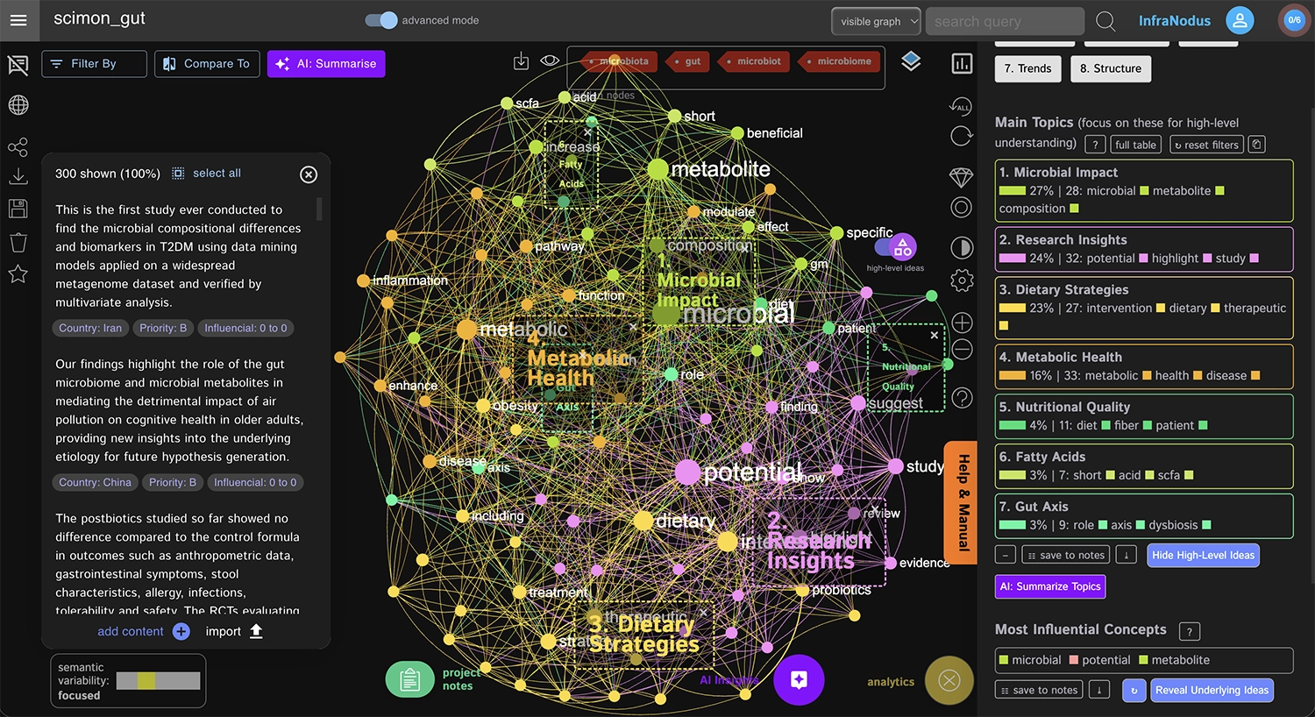Open the Help & Manual side tab
This screenshot has height=717, width=1315.
pos(962,502)
